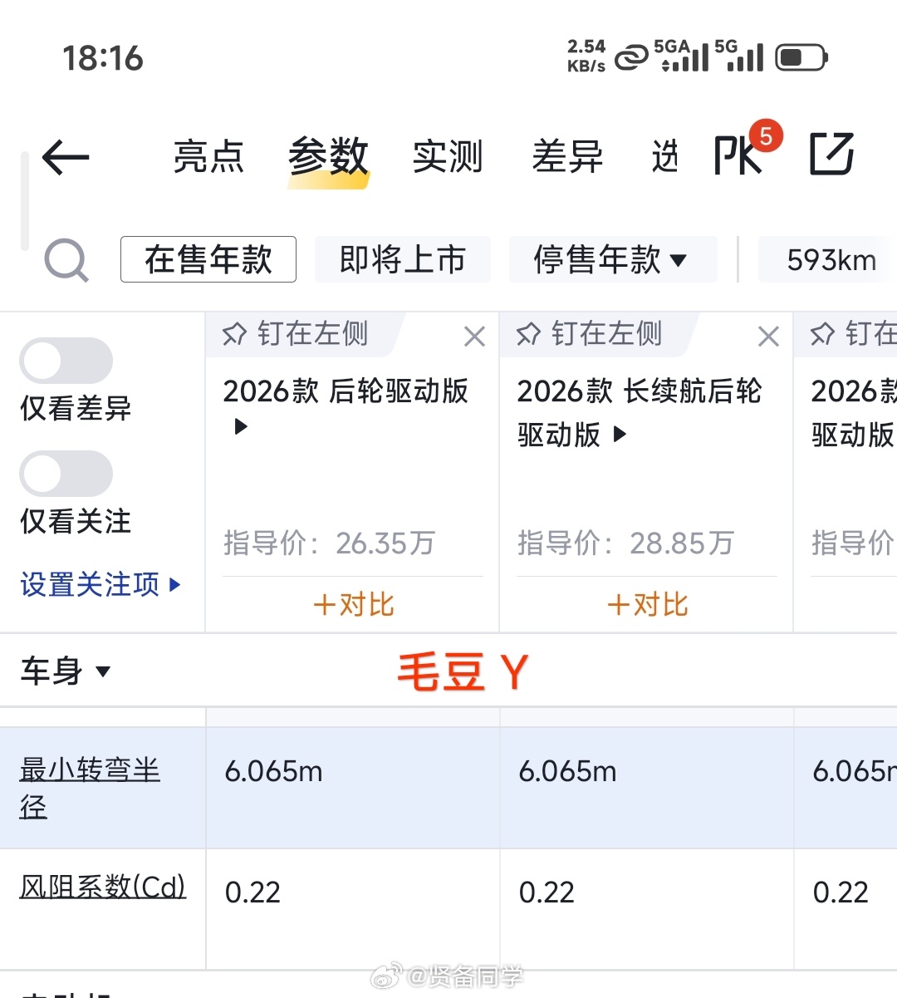897x998 pixels.
Task: Pin the 后轮驱动版 column to the left
Action: tap(296, 334)
